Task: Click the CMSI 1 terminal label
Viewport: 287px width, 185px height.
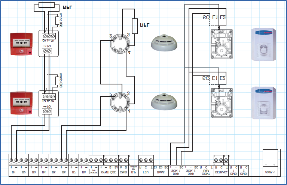Action: [x=233, y=171]
